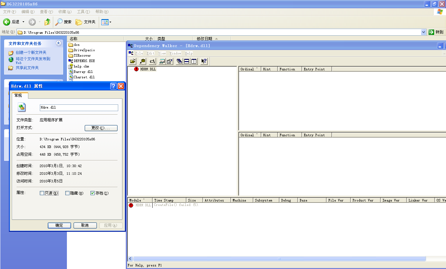Screen dimensions: 446x269
Task: Click the Forward arrow icon in Explorer
Action: click(32, 22)
